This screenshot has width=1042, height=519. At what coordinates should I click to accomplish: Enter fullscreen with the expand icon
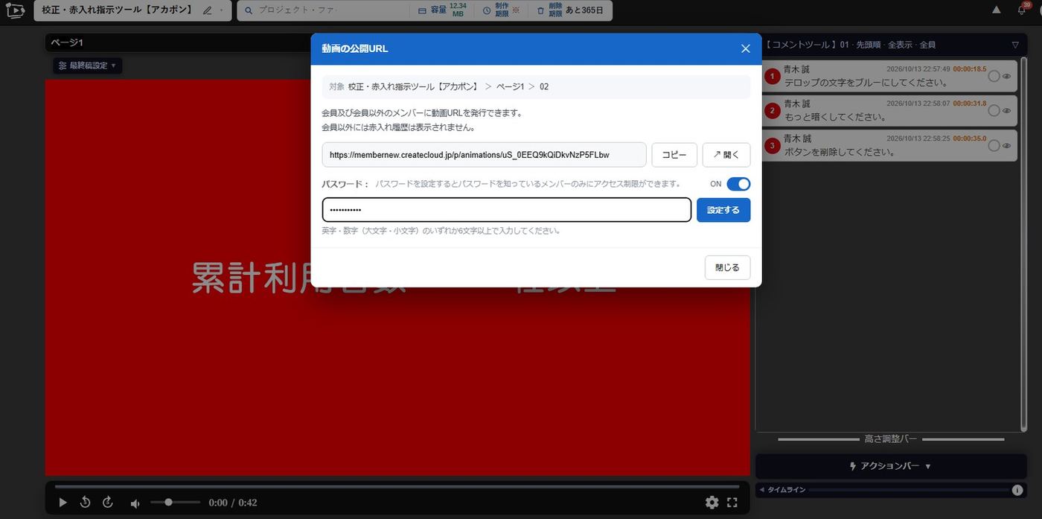[x=732, y=503]
